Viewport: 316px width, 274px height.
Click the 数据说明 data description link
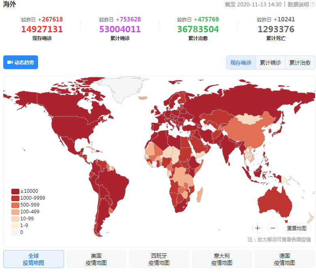tap(298, 4)
